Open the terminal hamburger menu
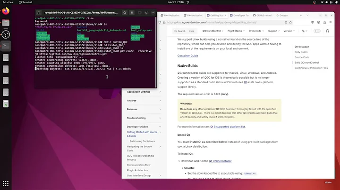 coord(132,13)
